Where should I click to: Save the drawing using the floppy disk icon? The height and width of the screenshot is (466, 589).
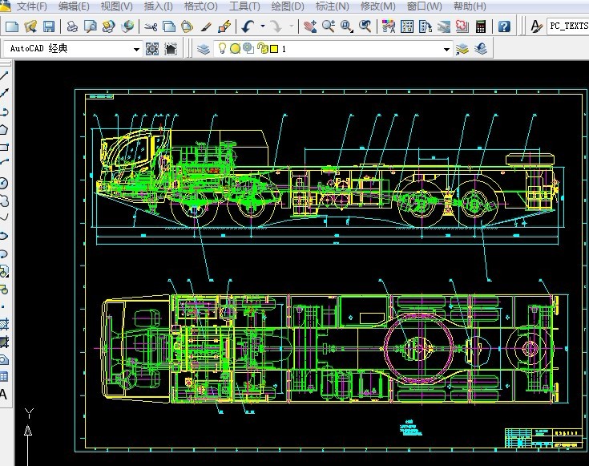point(49,26)
